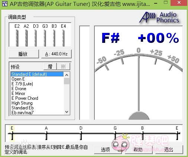The height and width of the screenshot is (157, 188).
Task: Click the 退出 exit button
Action: pos(169,150)
